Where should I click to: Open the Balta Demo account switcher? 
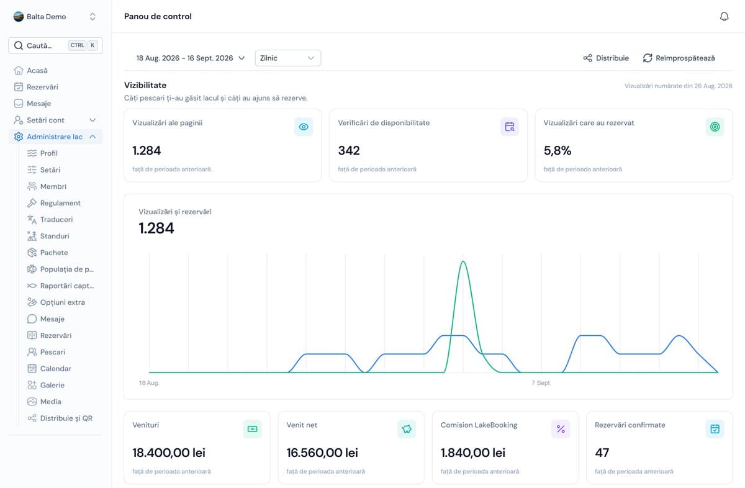click(55, 17)
